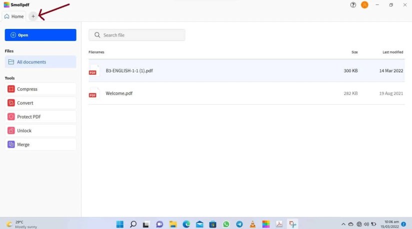Screen dimensions: 412x229
Task: Click the Home tab
Action: point(14,16)
